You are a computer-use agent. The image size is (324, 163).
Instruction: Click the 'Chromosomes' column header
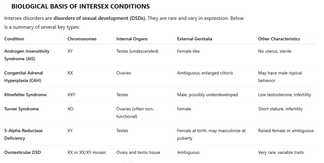(82, 39)
